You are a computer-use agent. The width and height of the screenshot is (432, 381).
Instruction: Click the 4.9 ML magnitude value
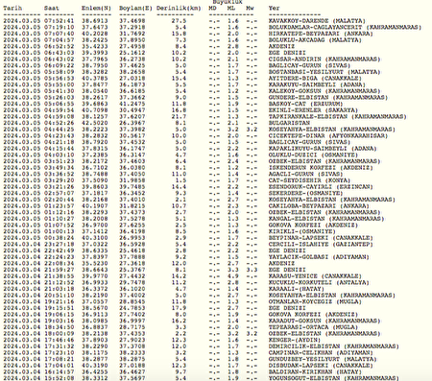pyautogui.click(x=233, y=276)
